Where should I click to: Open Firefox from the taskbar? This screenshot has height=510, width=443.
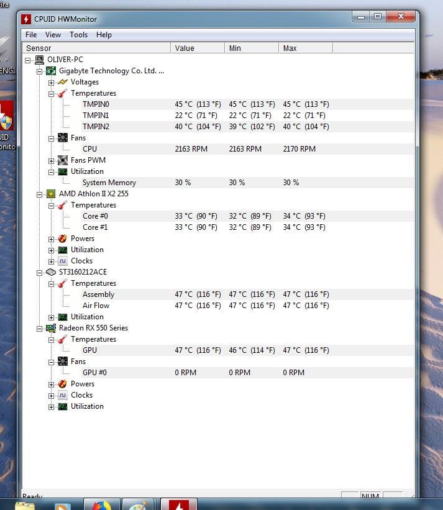pos(102,504)
